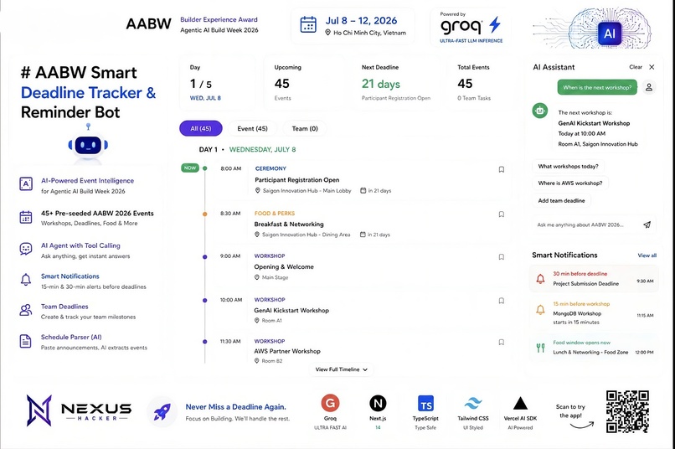Bookmark the GenAI Kickstart Workshop event
675x449 pixels.
[x=501, y=301]
